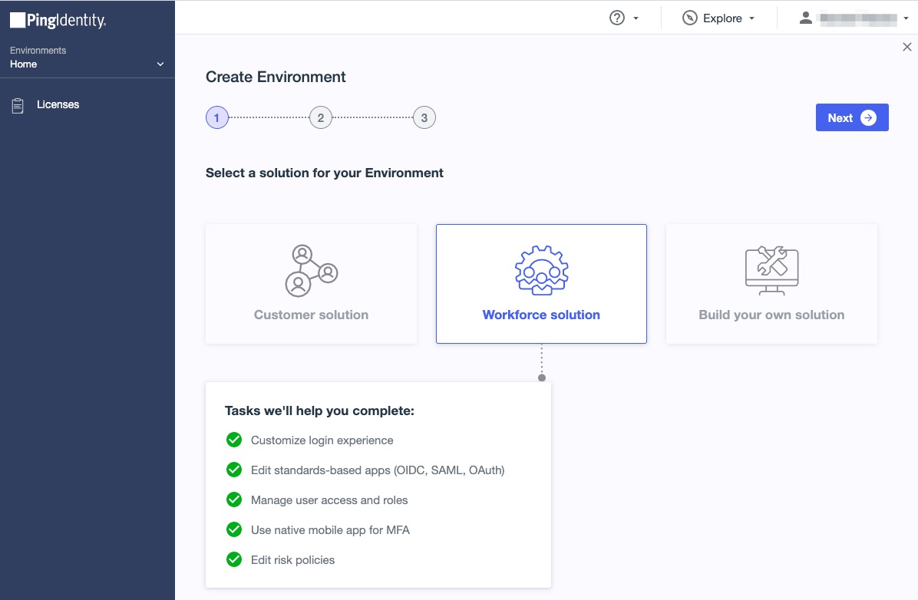Click the Build your own tools icon
Image resolution: width=918 pixels, height=600 pixels.
pyautogui.click(x=771, y=270)
